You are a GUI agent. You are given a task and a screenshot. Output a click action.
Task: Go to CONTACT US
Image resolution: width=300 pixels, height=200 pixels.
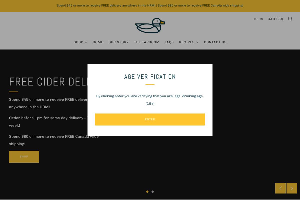click(215, 42)
